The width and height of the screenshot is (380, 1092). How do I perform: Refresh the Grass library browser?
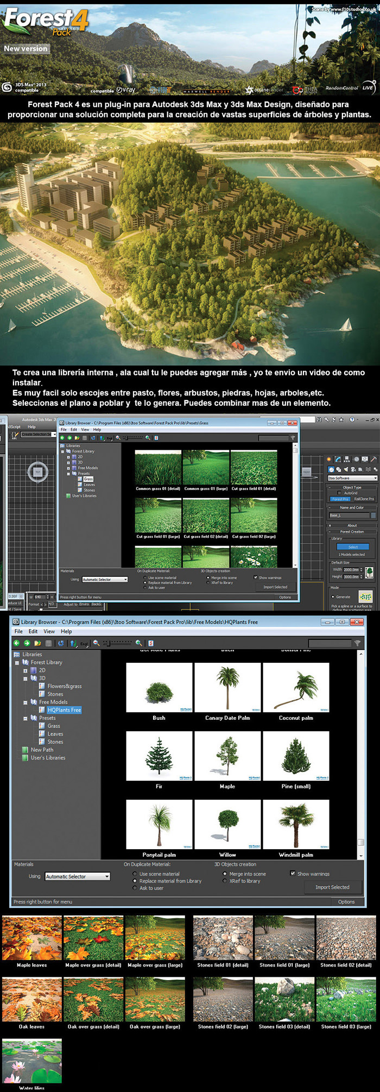pos(93,438)
